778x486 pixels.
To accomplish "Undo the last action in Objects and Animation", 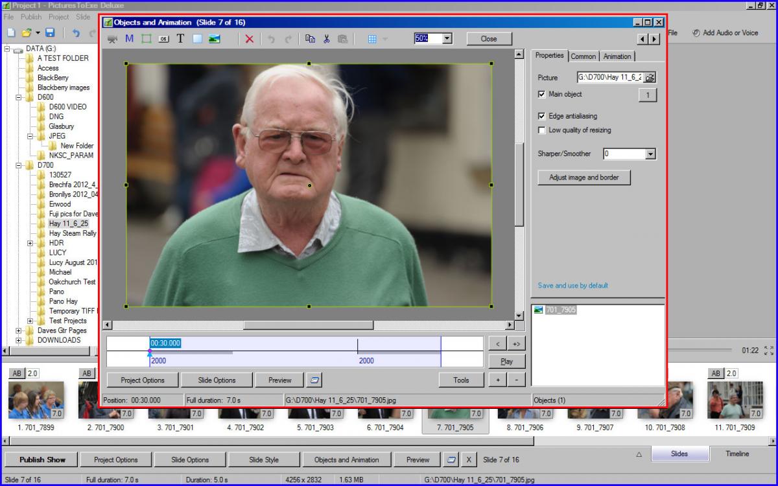I will (x=271, y=39).
